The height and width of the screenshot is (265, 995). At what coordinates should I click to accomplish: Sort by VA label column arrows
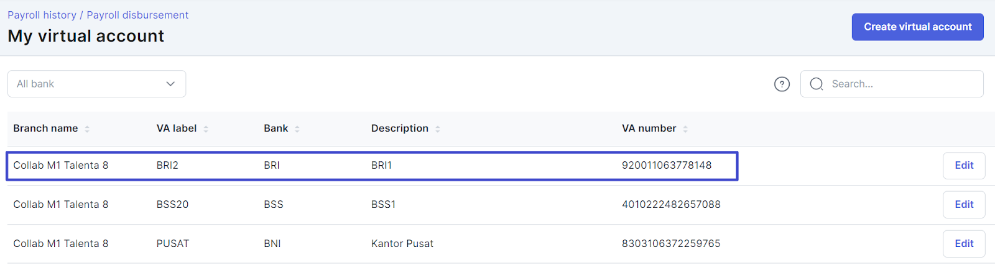pyautogui.click(x=206, y=128)
